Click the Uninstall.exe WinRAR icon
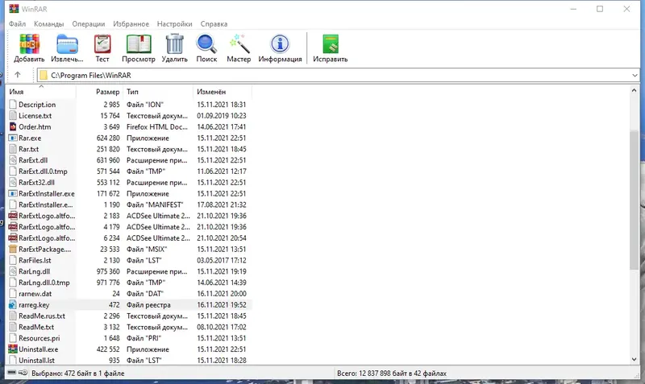The height and width of the screenshot is (384, 645). pos(13,349)
